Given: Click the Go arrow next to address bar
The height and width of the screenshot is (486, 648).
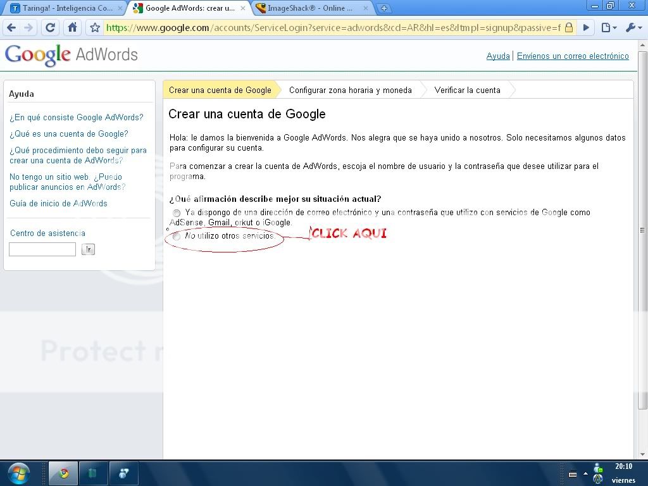Looking at the screenshot, I should pyautogui.click(x=586, y=28).
